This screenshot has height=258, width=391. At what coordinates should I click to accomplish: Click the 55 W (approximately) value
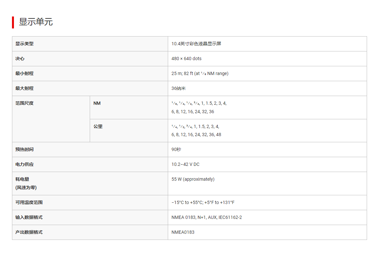coord(193,179)
